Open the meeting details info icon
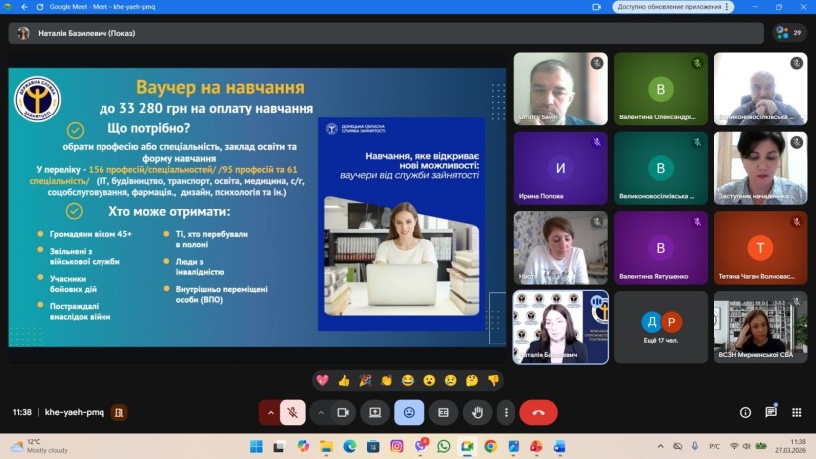This screenshot has width=816, height=459. (x=745, y=412)
